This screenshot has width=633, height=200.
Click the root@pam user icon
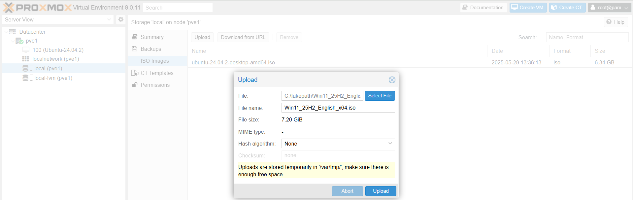point(593,7)
